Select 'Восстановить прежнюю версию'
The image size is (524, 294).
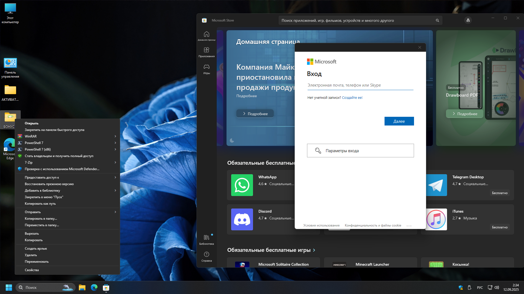[x=67, y=184]
